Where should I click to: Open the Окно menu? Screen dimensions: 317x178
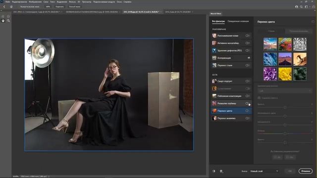[x=119, y=1]
